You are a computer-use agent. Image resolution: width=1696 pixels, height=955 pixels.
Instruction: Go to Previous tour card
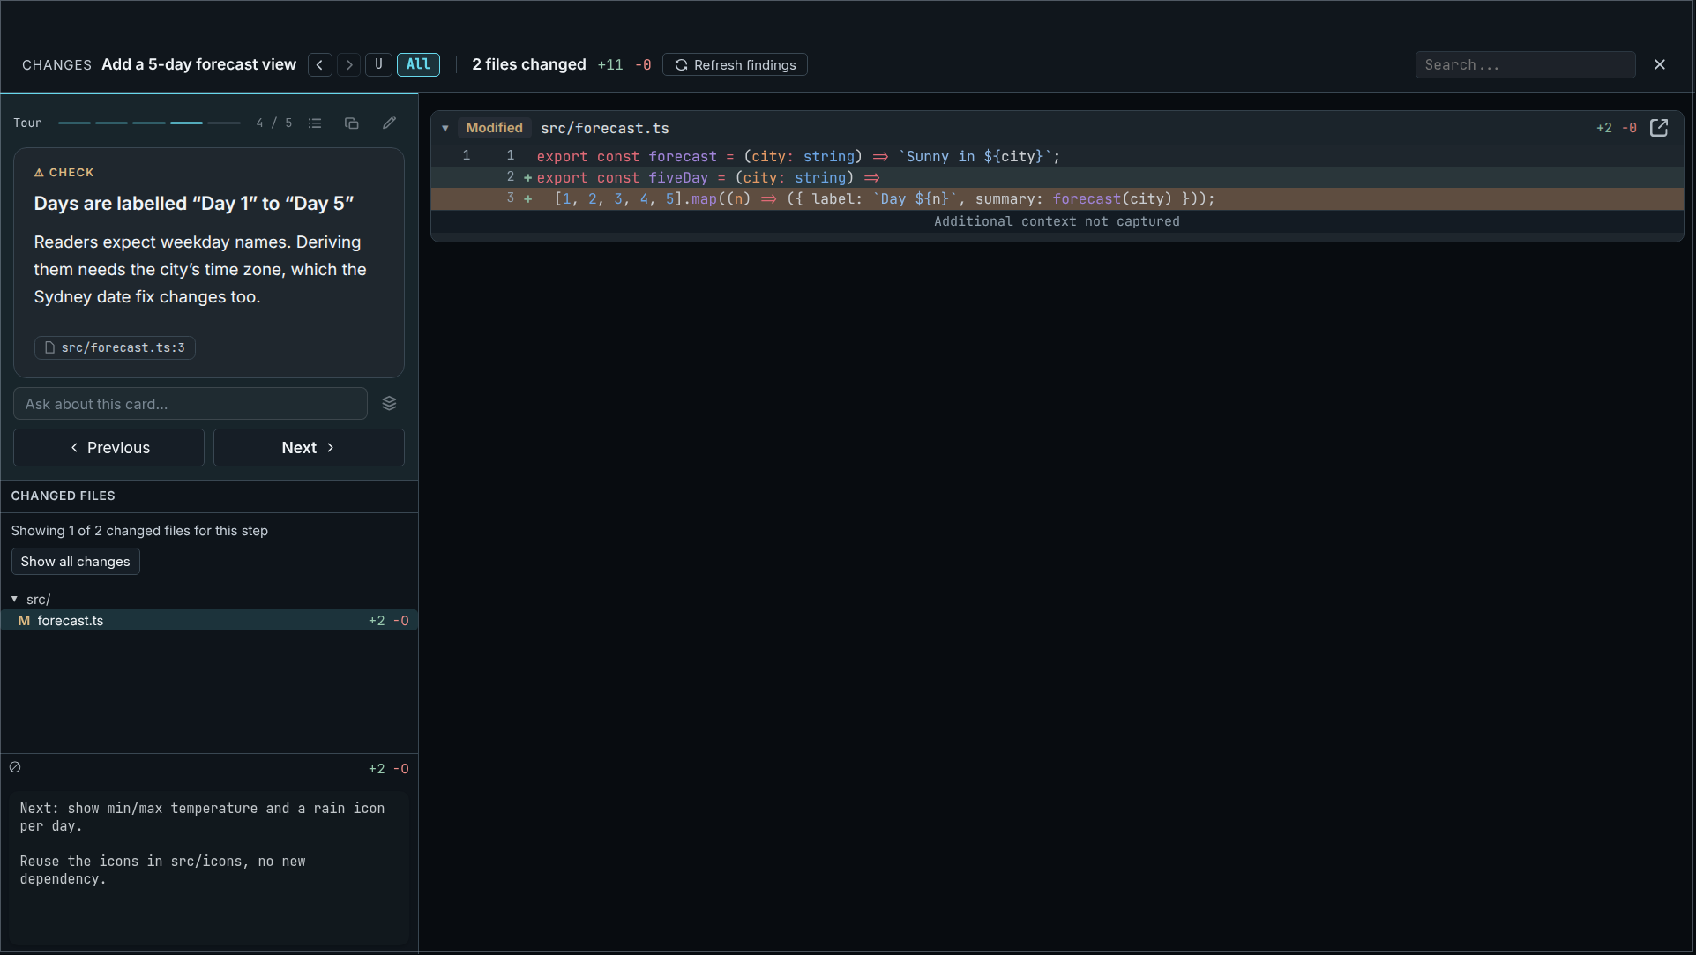pyautogui.click(x=108, y=448)
